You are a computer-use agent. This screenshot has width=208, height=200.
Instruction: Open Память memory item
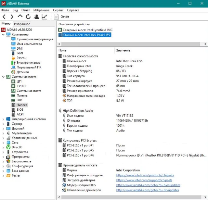click(x=22, y=95)
